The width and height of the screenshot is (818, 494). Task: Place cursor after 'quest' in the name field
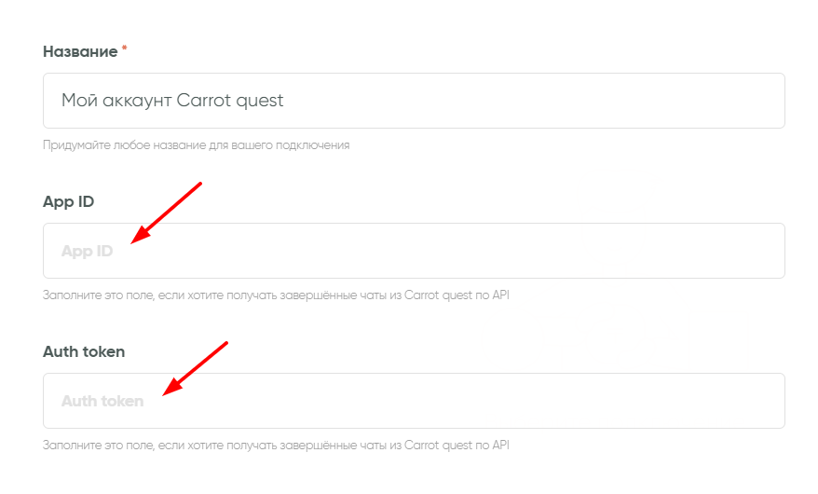click(285, 101)
